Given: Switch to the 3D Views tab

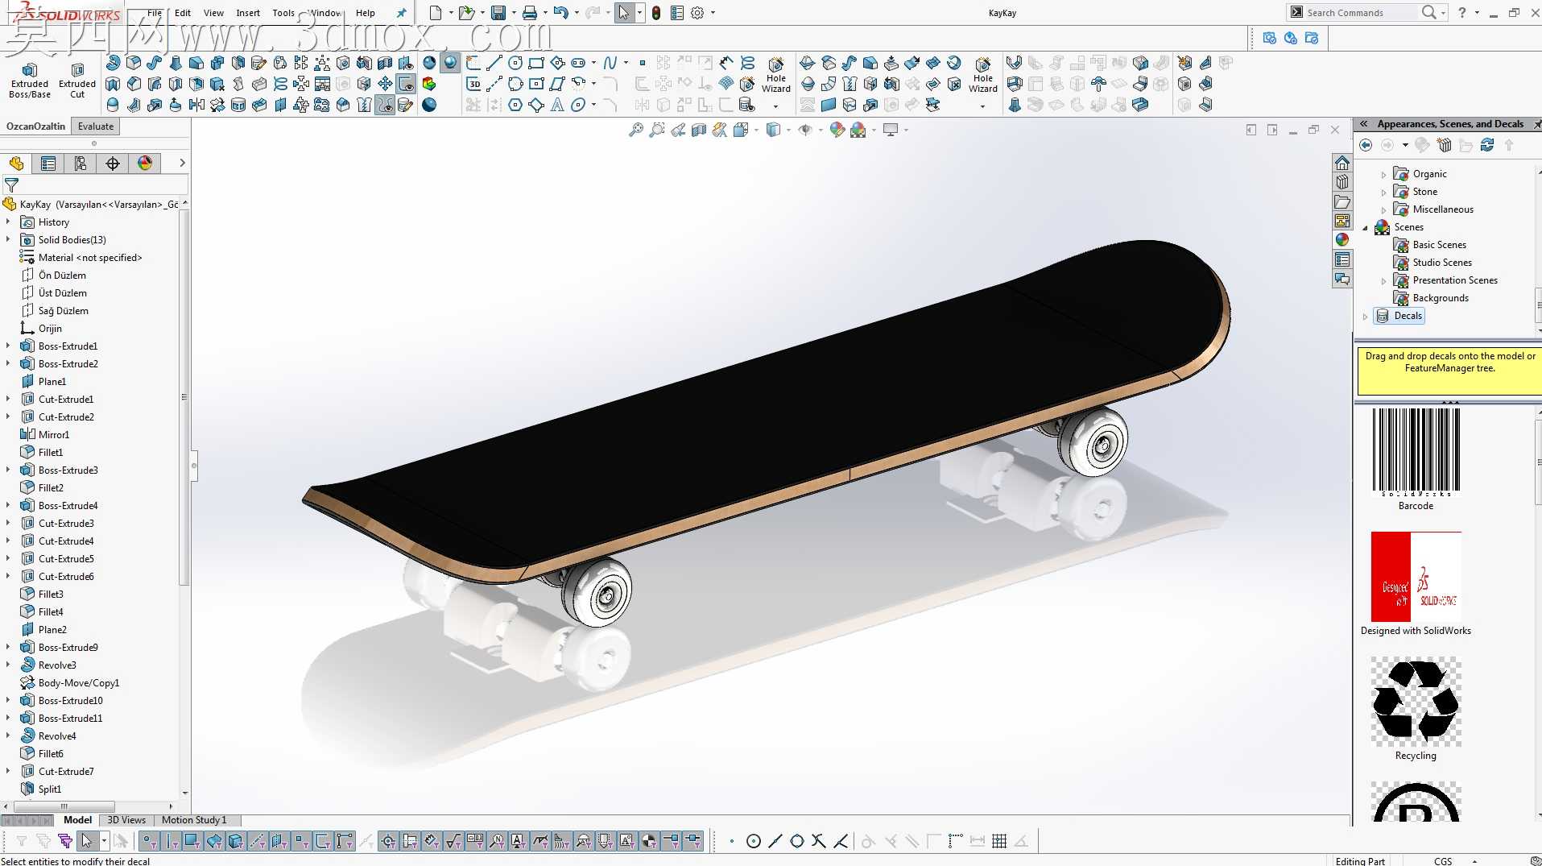Looking at the screenshot, I should coord(126,820).
